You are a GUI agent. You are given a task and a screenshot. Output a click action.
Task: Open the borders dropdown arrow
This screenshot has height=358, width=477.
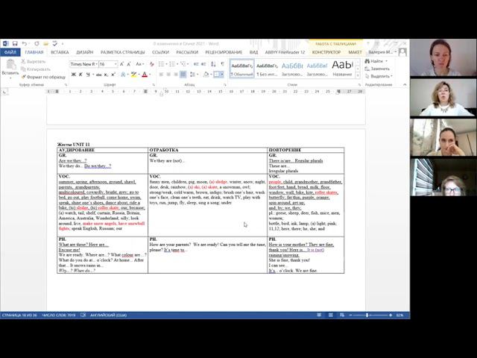pyautogui.click(x=222, y=75)
